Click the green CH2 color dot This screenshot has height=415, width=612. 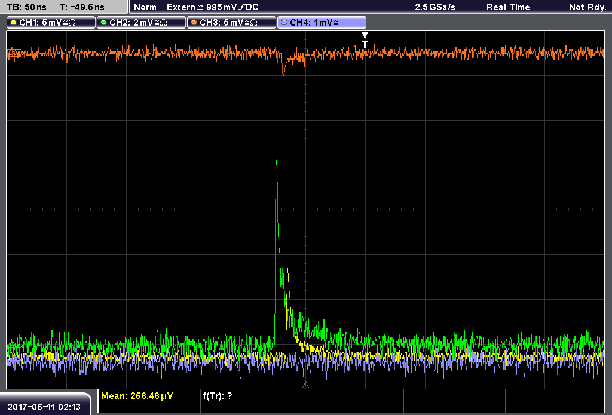pos(104,23)
